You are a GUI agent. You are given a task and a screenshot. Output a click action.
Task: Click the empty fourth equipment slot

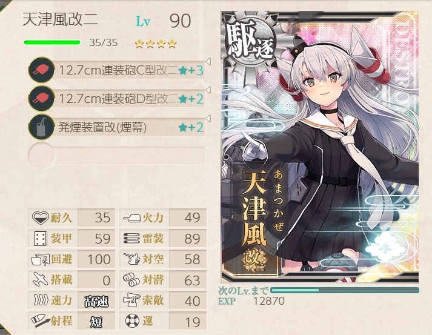116,155
